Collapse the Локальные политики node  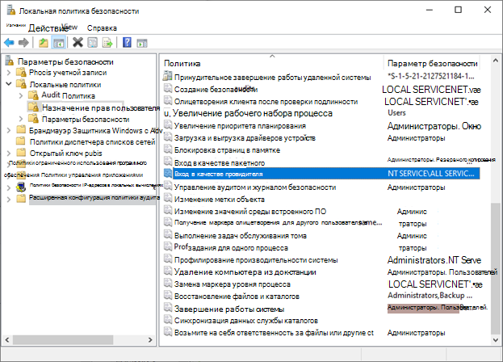pos(9,84)
